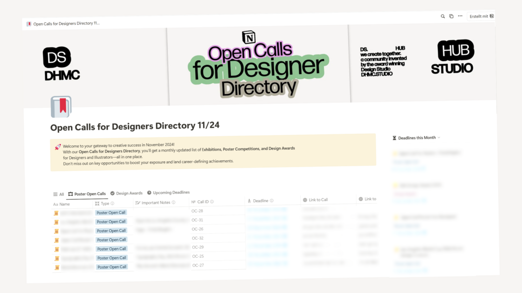Select the "Poster Open Calls" tab
The height and width of the screenshot is (293, 522).
point(87,194)
